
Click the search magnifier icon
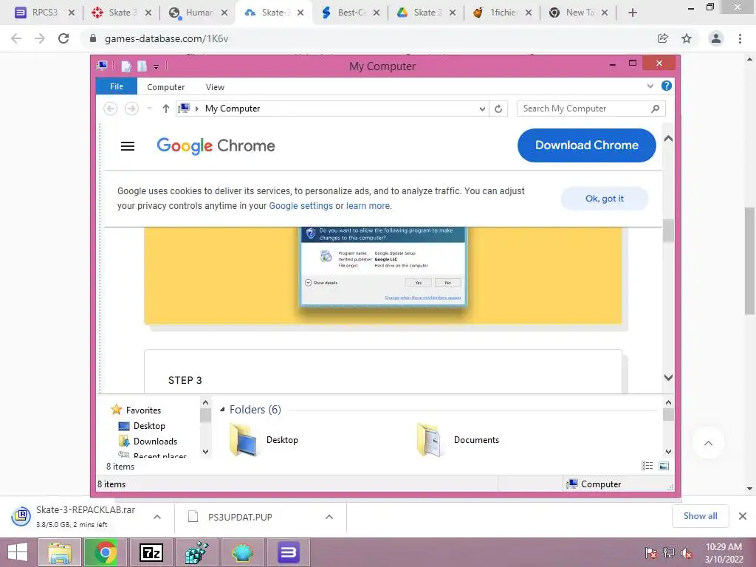click(x=656, y=109)
